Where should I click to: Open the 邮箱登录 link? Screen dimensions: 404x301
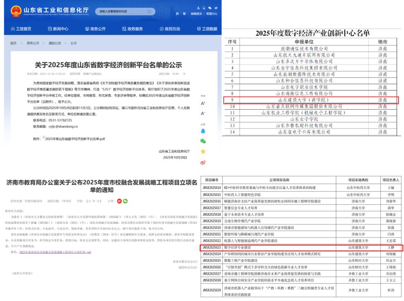click(196, 14)
